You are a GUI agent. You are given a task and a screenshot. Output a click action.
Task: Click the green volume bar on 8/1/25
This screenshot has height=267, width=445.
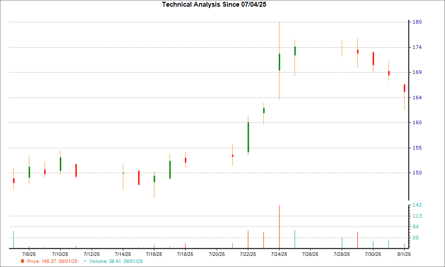click(405, 246)
